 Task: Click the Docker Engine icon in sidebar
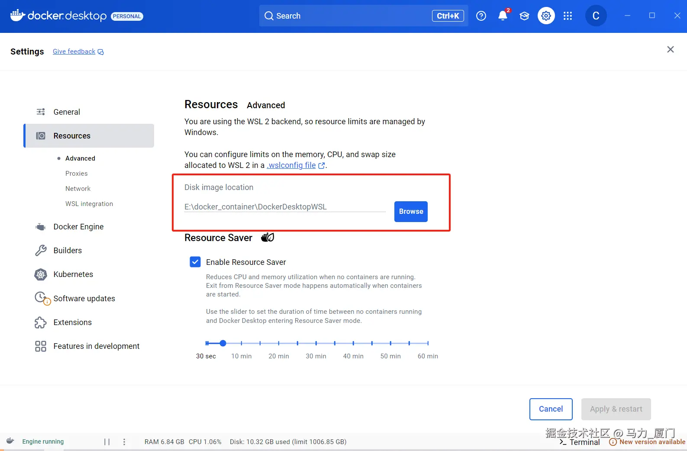click(x=41, y=227)
